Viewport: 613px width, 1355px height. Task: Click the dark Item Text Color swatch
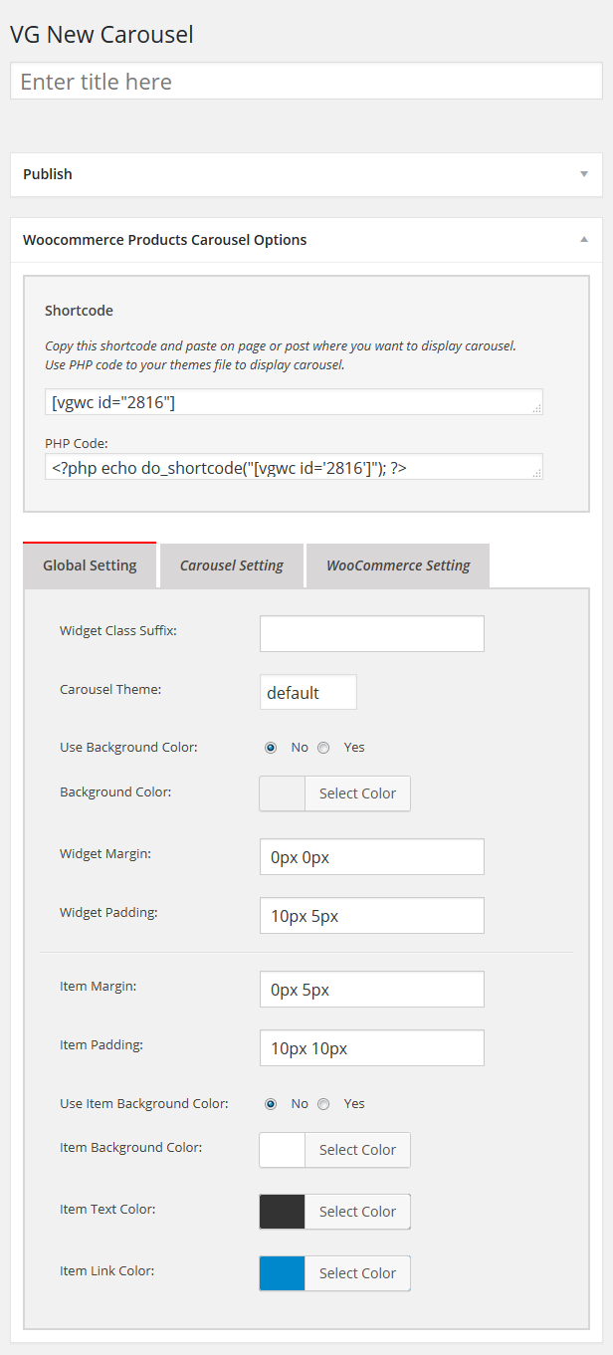[x=282, y=1212]
